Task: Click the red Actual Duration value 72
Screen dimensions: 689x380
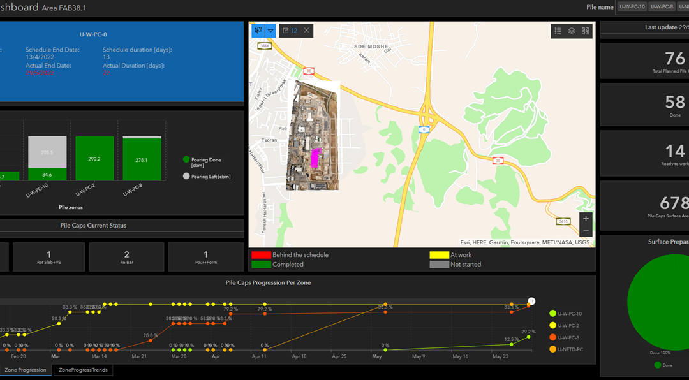Action: 107,73
